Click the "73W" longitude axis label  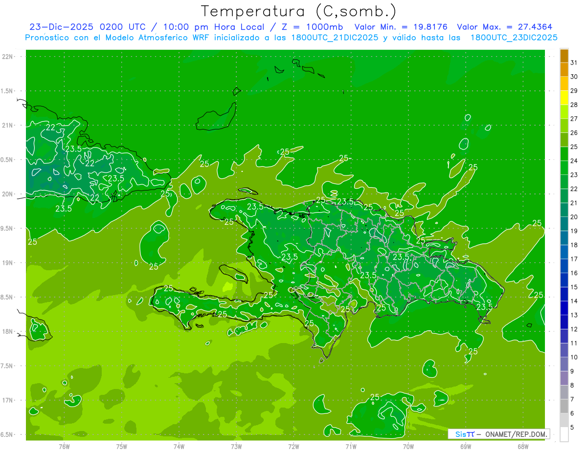236,447
